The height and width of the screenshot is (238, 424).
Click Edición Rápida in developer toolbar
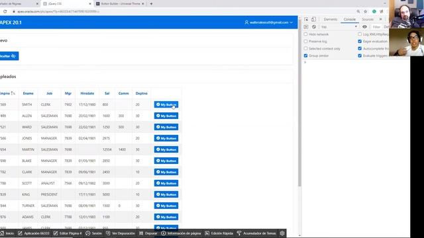pos(219,233)
